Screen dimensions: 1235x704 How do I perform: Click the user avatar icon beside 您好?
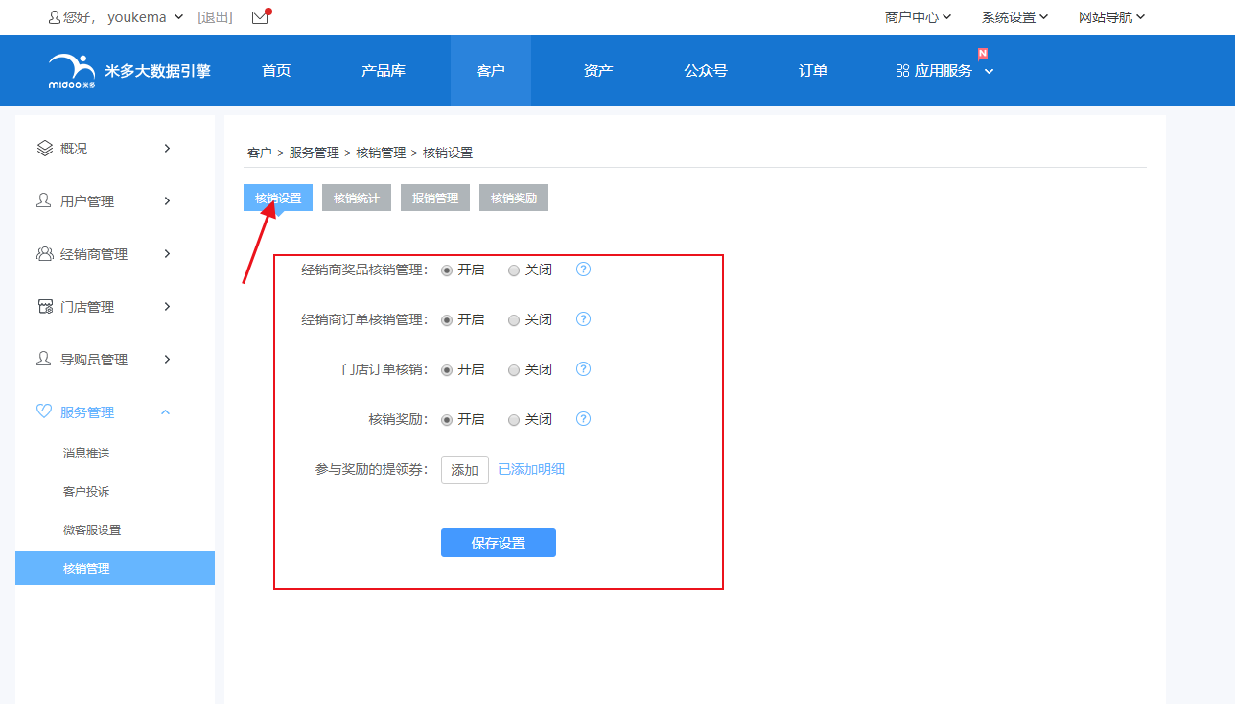pos(54,17)
